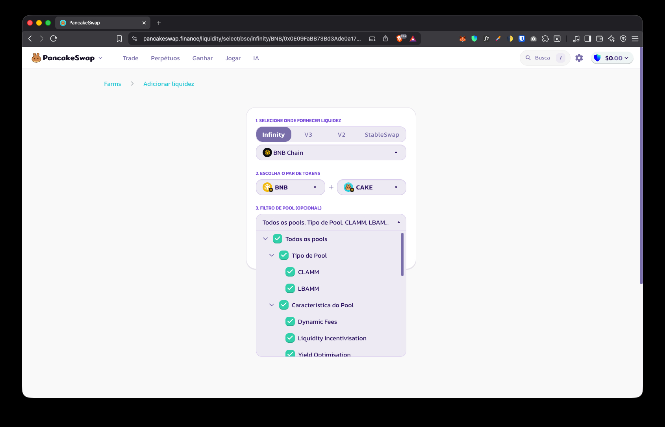Click the WhatFont 'f?' extension icon

pyautogui.click(x=486, y=39)
